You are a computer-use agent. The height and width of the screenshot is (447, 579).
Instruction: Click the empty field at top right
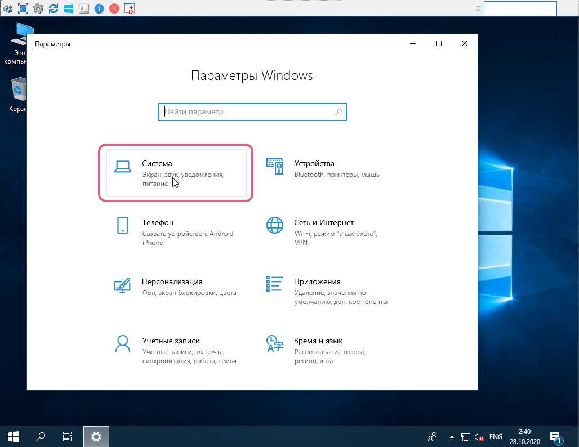tap(520, 8)
